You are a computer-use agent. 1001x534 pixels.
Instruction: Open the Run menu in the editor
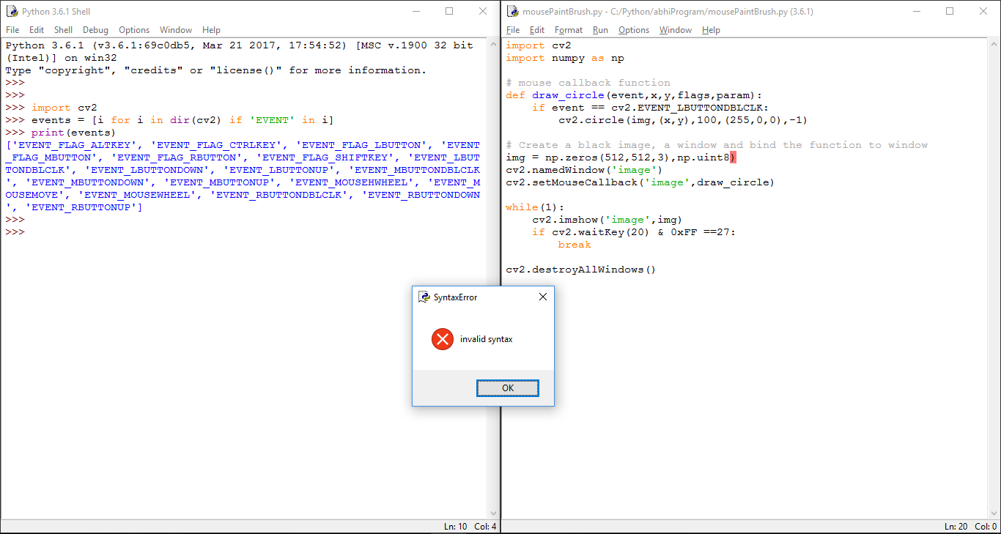600,30
